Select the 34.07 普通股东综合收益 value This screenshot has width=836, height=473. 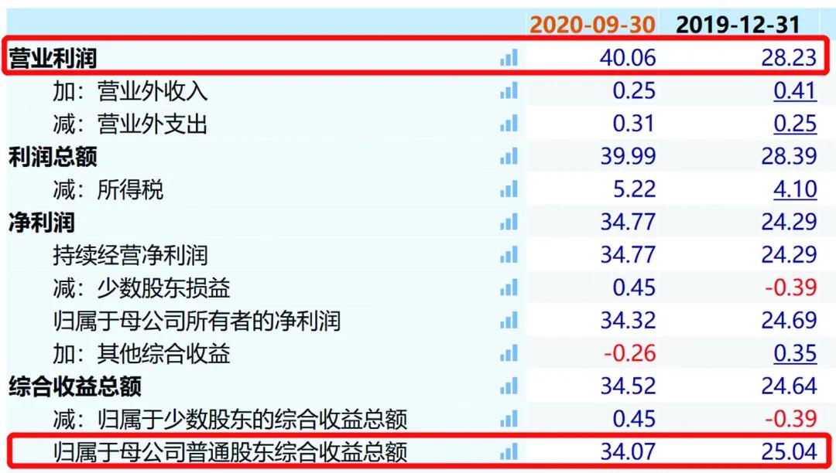pos(628,452)
